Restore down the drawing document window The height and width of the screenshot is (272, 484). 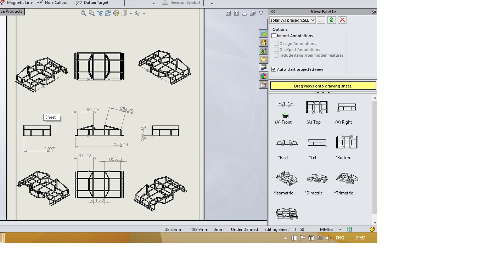coord(253,13)
